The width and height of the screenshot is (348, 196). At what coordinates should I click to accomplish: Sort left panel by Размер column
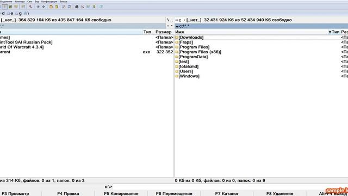tap(164, 32)
